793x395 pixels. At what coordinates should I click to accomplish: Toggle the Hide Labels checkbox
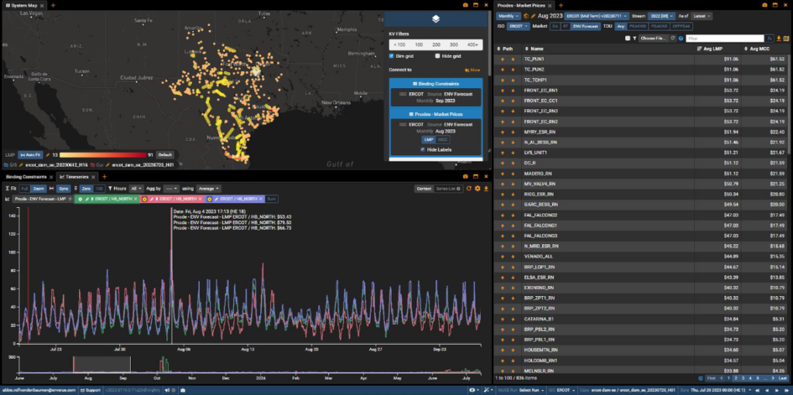[x=422, y=148]
